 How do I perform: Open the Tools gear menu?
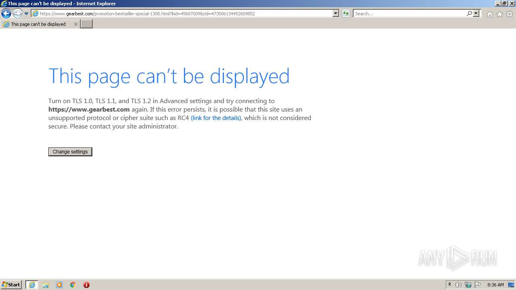510,14
